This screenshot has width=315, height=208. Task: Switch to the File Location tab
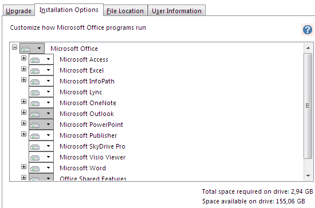click(125, 11)
